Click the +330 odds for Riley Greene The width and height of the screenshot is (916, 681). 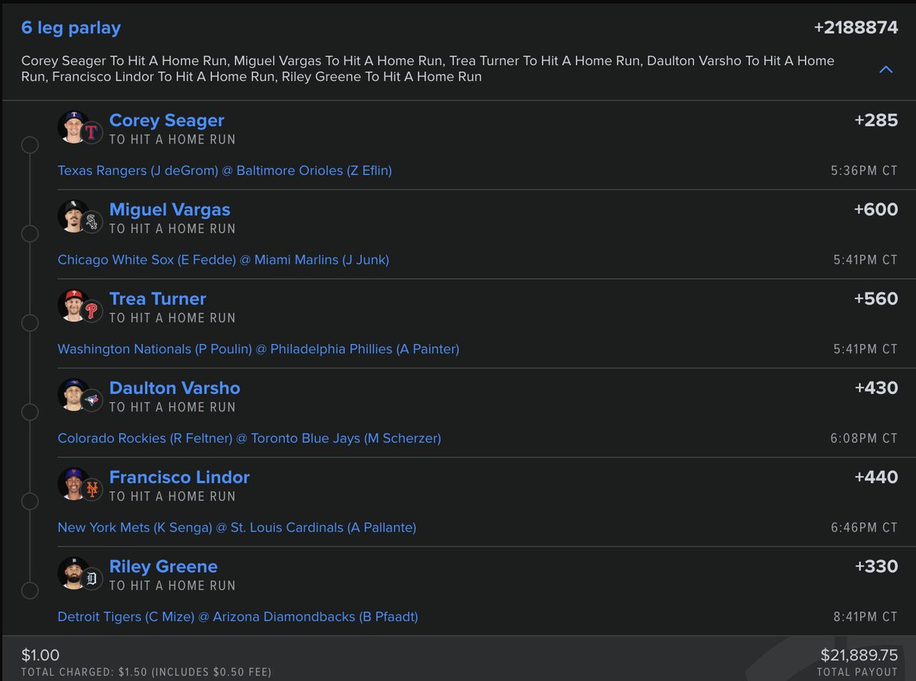(876, 567)
